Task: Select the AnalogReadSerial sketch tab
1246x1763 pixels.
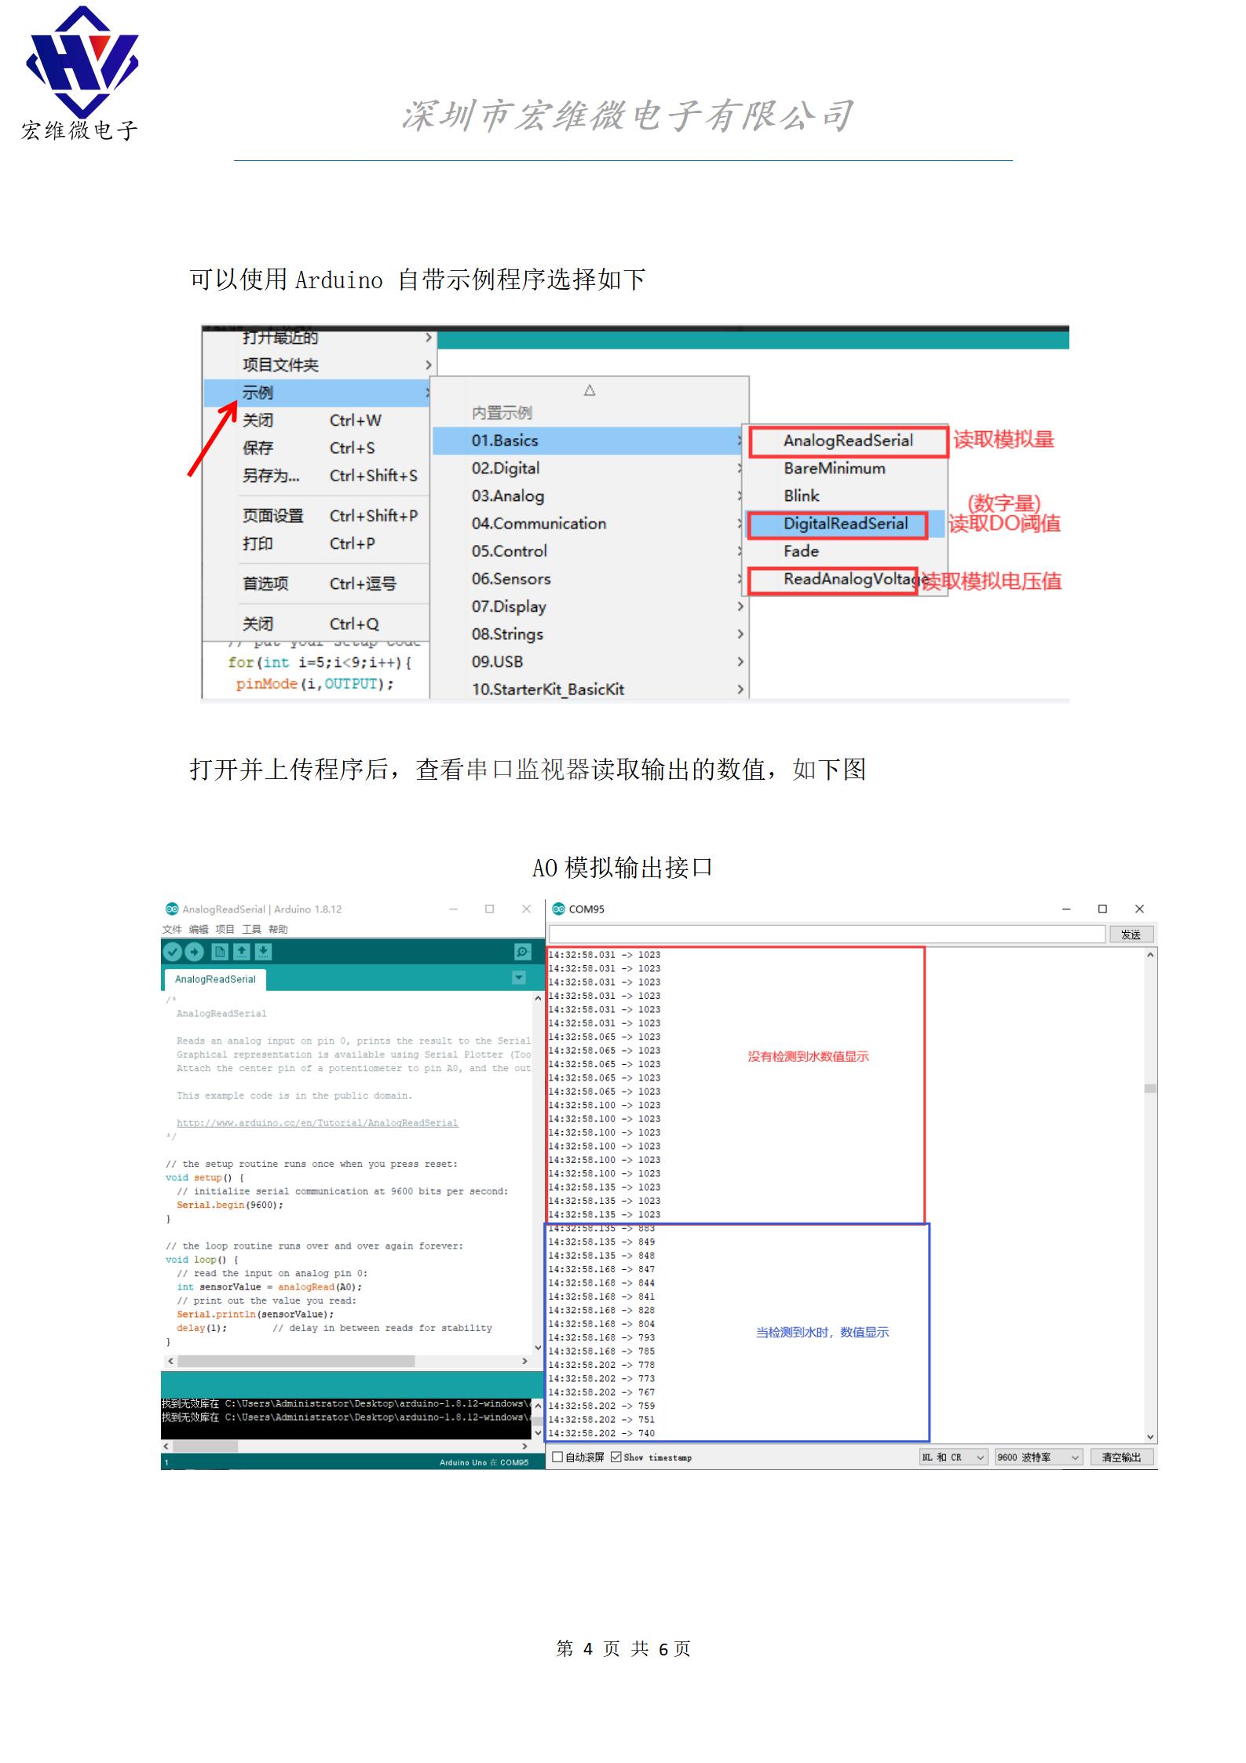Action: click(x=215, y=979)
